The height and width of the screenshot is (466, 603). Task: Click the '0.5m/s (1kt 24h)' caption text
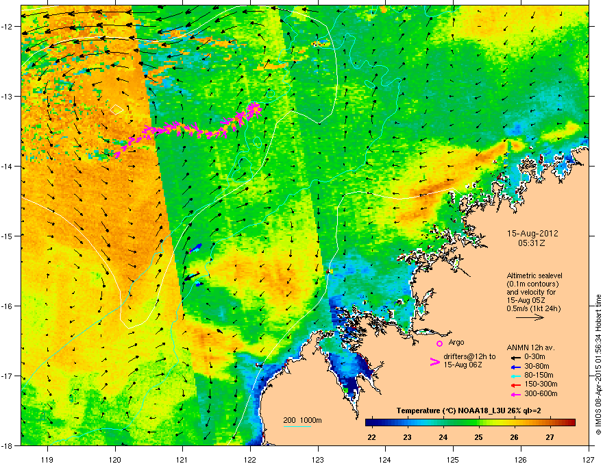(533, 308)
